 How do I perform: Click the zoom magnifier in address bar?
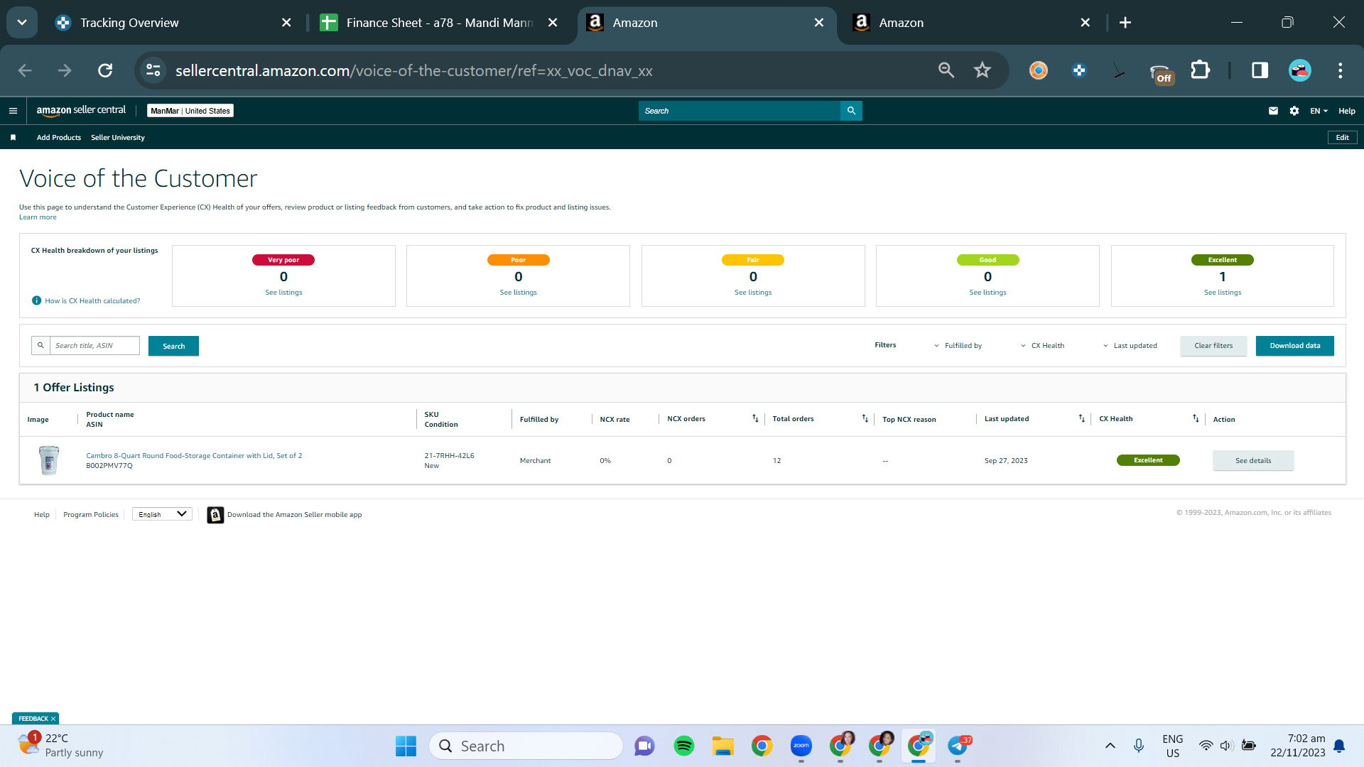(946, 70)
